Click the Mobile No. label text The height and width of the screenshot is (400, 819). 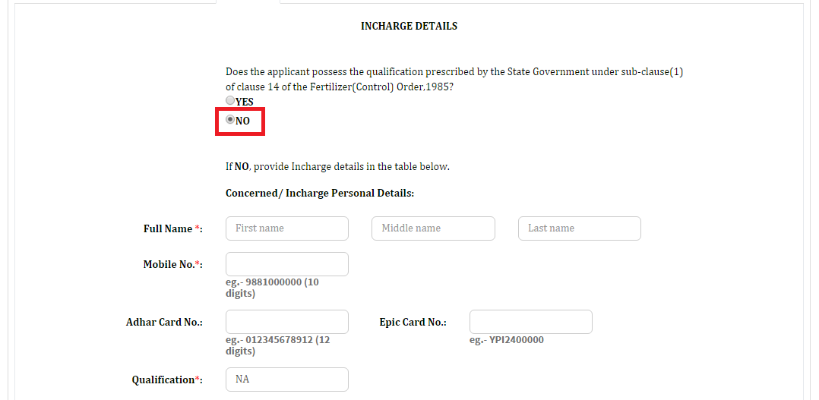coord(173,264)
